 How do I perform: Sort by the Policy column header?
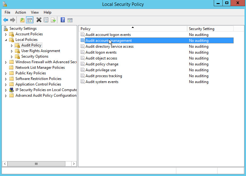[133, 29]
